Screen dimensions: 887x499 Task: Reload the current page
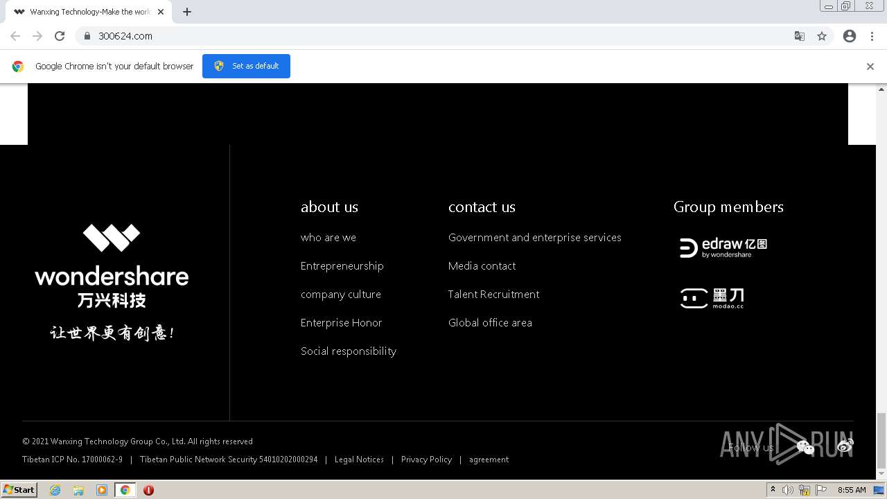click(60, 36)
